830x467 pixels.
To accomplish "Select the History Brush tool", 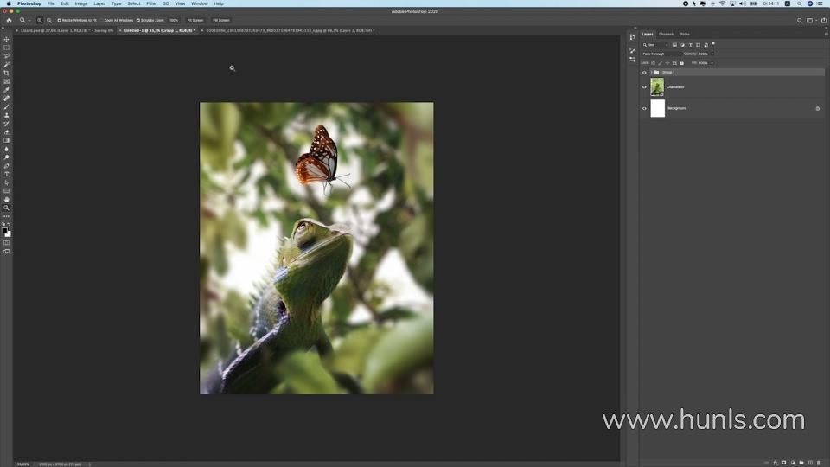I will [6, 124].
